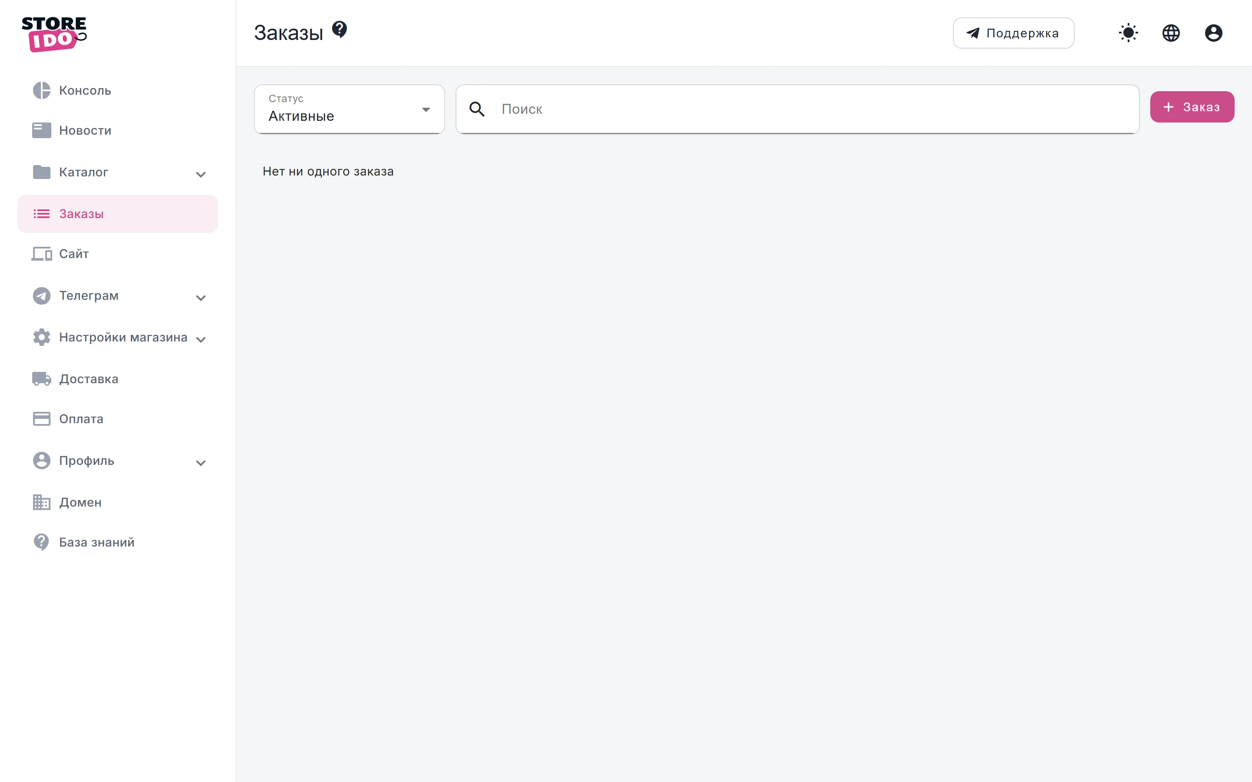The height and width of the screenshot is (782, 1252).
Task: Click the Настройки магазина gear icon
Action: click(41, 337)
